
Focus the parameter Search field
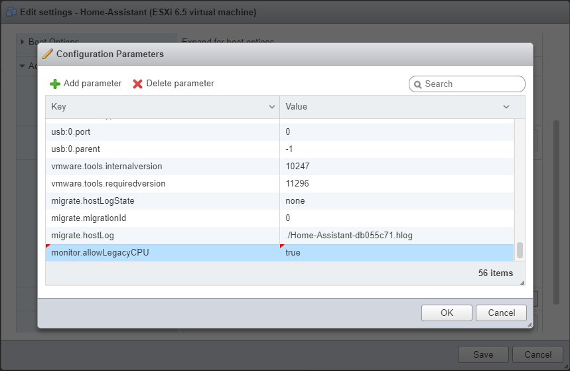click(x=472, y=84)
